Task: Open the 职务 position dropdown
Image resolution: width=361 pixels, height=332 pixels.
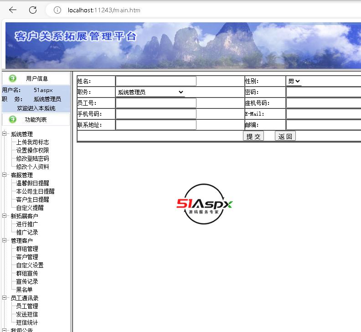Action: tap(150, 92)
